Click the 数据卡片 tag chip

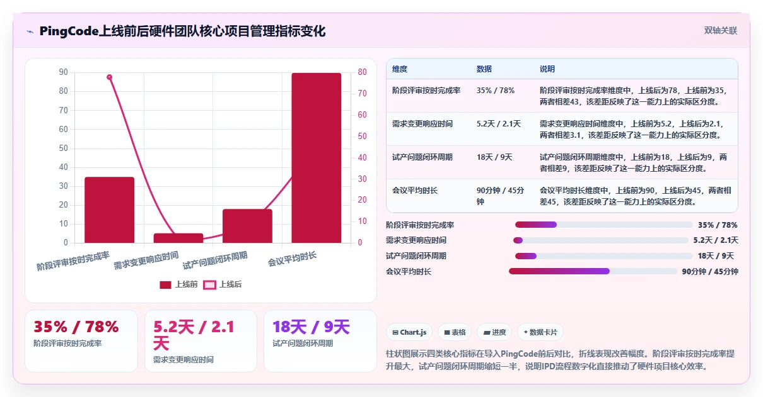pos(540,332)
